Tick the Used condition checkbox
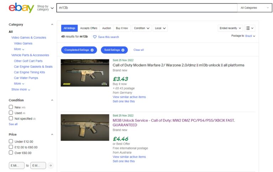Image resolution: width=273 pixels, height=172 pixels. [x=11, y=113]
